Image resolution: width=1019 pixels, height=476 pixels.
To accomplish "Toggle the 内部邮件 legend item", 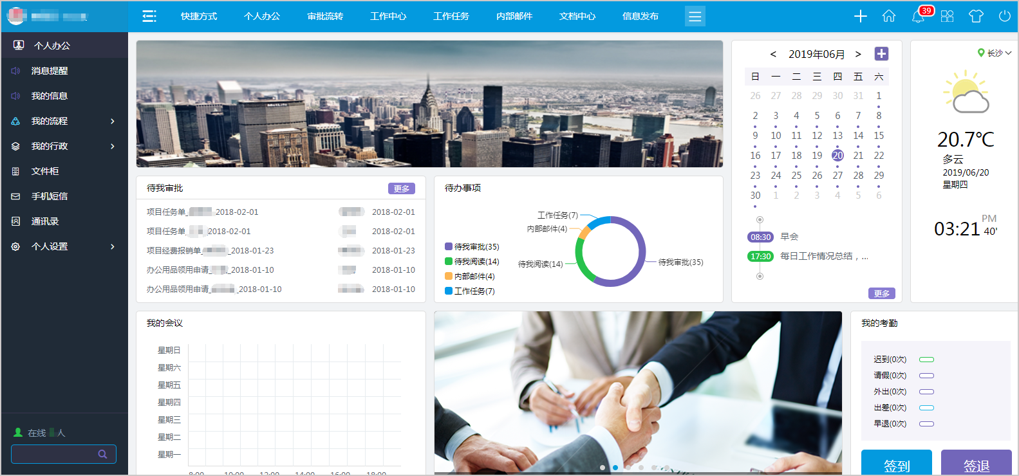I will point(470,277).
